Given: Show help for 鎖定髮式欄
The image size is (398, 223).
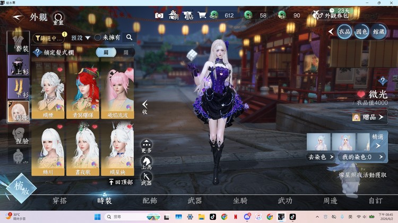Looking at the screenshot, I should pos(38,52).
